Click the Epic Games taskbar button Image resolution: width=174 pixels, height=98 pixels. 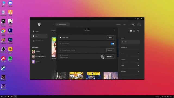[x=15, y=97]
